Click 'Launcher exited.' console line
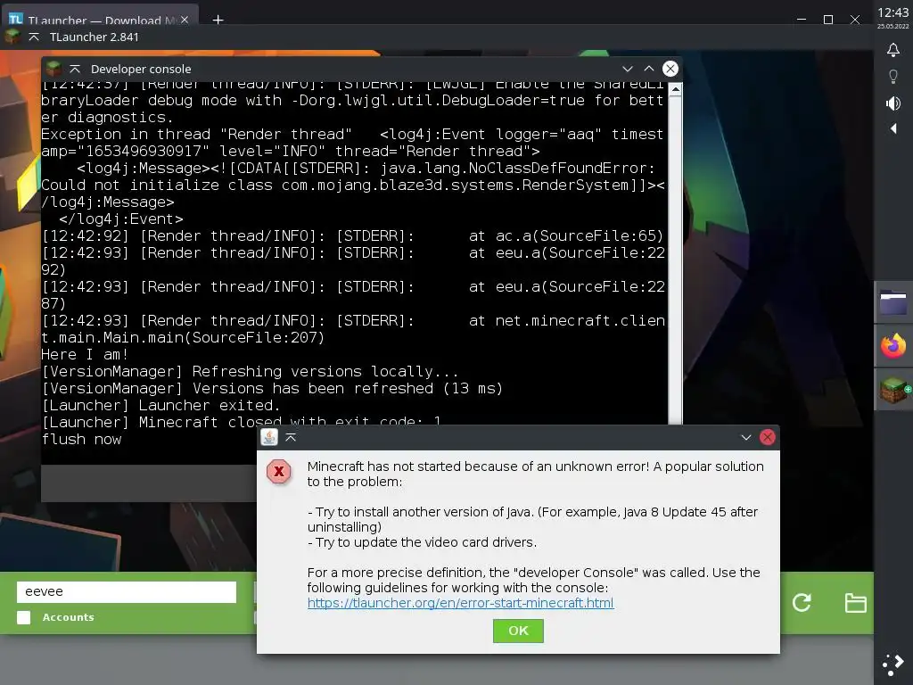Screen dimensions: 913x685 point(160,405)
